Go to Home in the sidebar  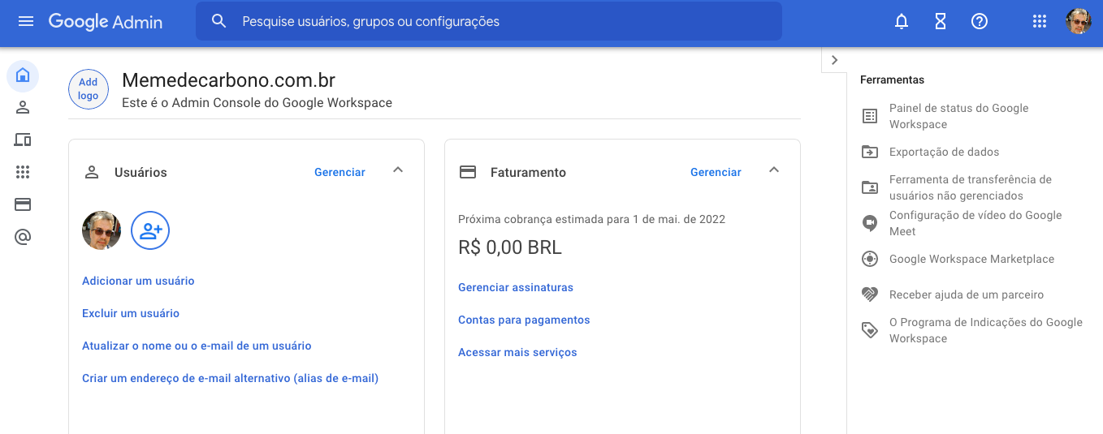pos(23,75)
